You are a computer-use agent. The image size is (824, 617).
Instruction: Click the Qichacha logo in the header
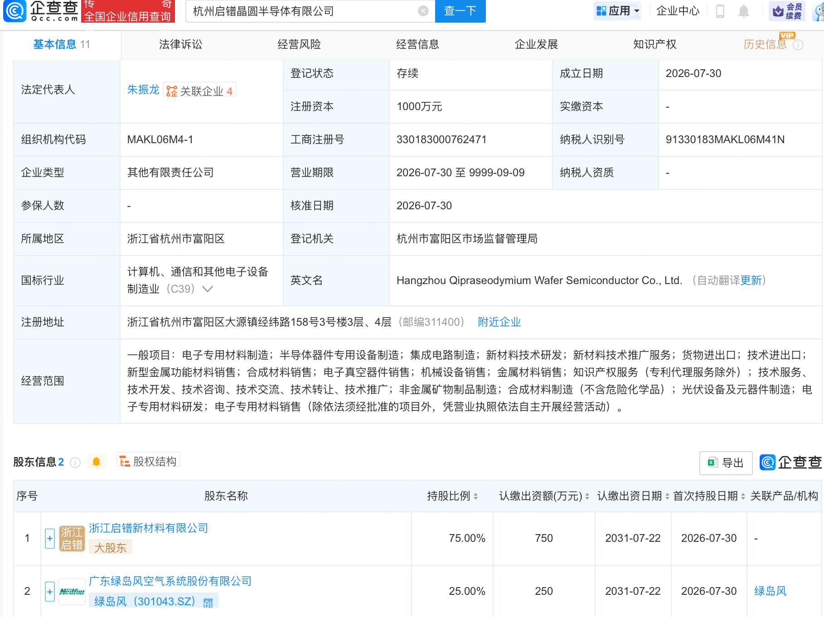[41, 11]
